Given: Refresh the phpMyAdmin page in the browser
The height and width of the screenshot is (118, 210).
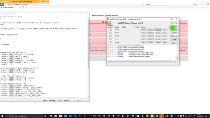Looking at the screenshot, I should tap(144, 4).
